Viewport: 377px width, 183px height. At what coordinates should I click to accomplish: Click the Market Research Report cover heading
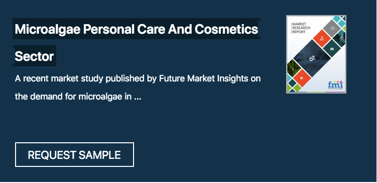point(301,28)
